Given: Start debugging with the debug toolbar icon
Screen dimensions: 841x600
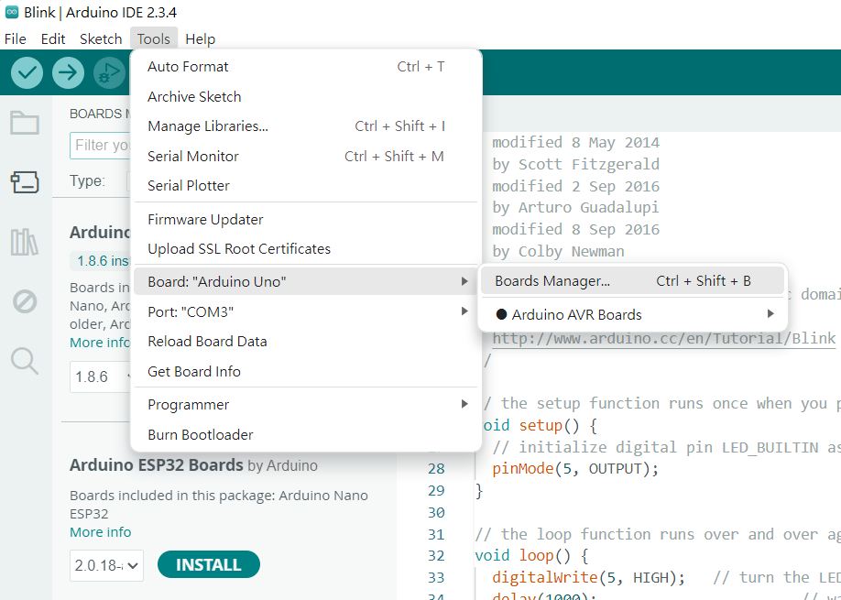Looking at the screenshot, I should (110, 72).
